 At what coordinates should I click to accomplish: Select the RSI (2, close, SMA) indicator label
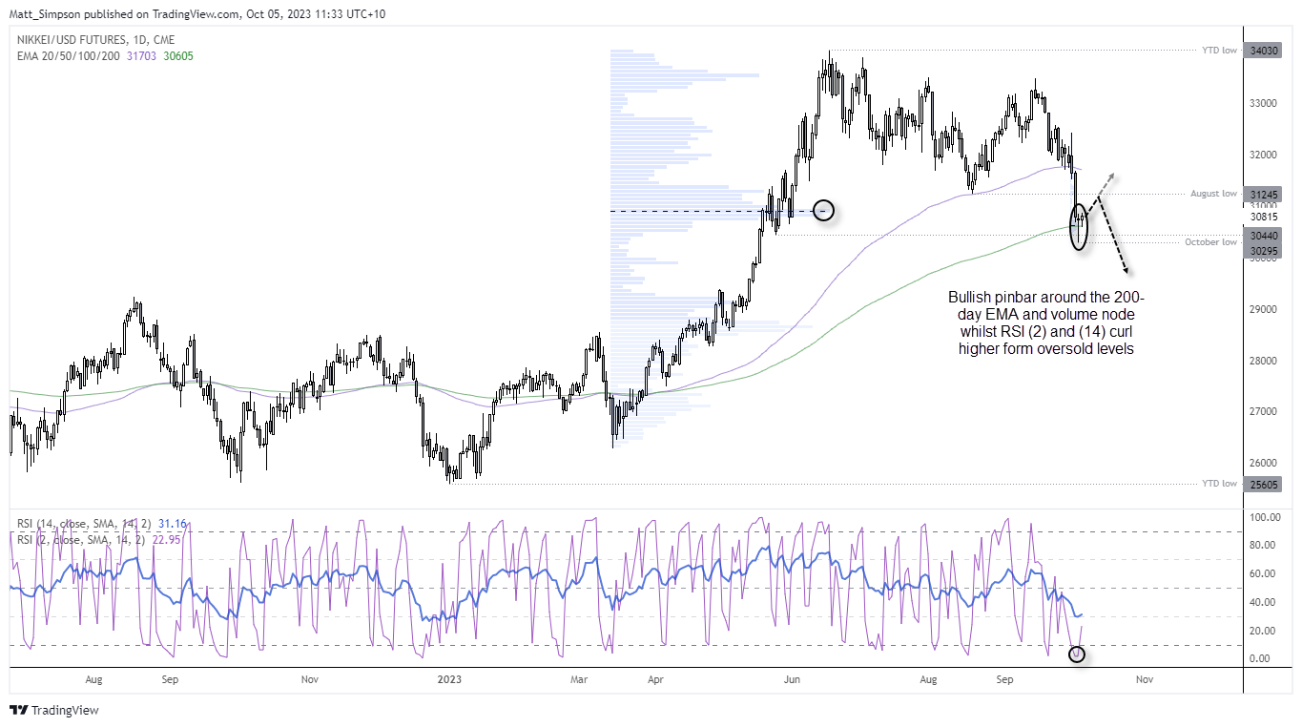[x=81, y=539]
